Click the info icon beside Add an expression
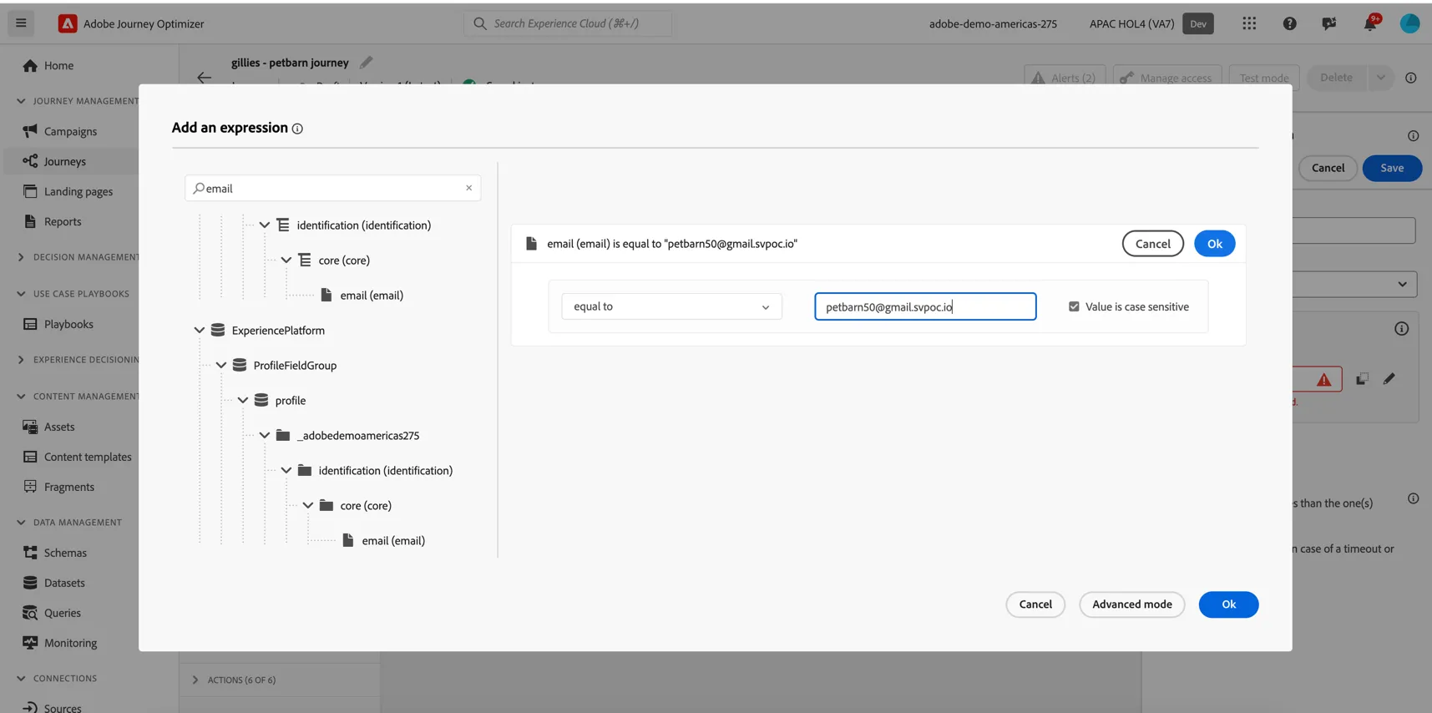This screenshot has height=713, width=1432. (297, 129)
